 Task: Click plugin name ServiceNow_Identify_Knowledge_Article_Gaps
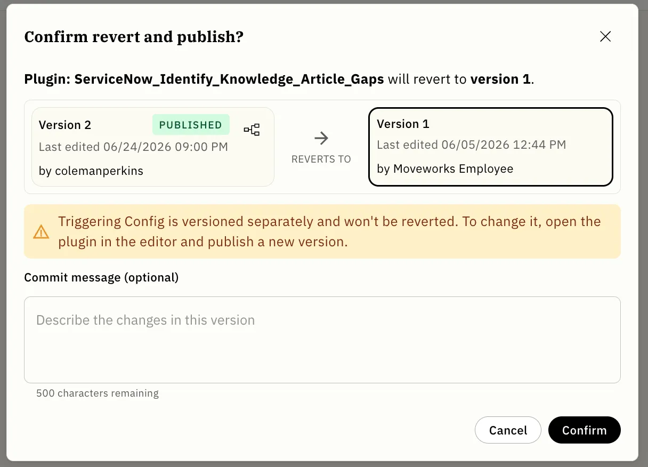pyautogui.click(x=229, y=79)
